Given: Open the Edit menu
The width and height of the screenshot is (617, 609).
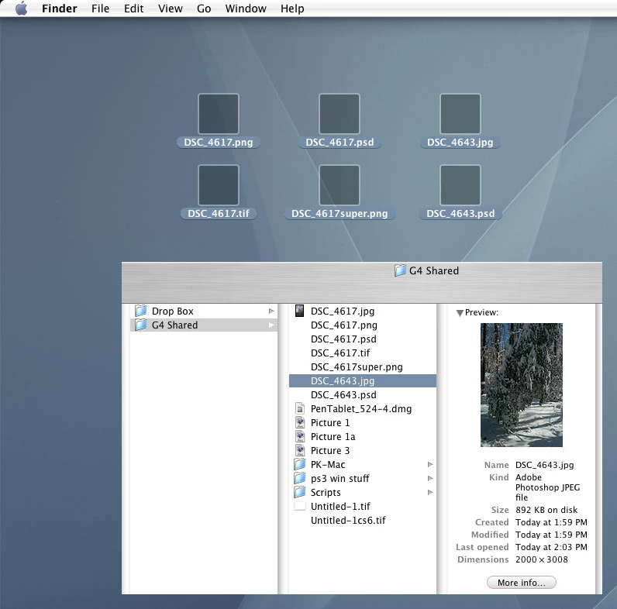Looking at the screenshot, I should click(x=134, y=9).
